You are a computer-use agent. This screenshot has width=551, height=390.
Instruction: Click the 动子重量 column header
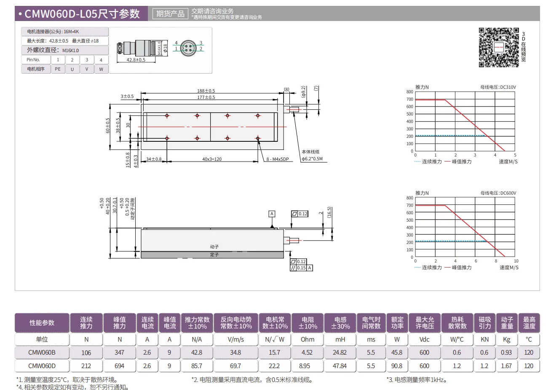pyautogui.click(x=507, y=323)
